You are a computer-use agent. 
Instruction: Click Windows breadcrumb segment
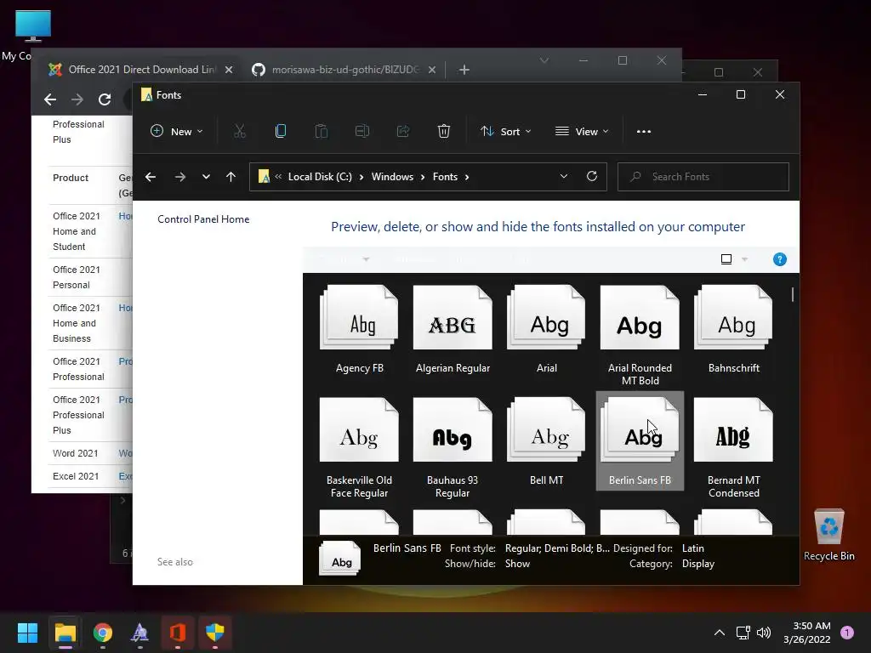(x=393, y=177)
